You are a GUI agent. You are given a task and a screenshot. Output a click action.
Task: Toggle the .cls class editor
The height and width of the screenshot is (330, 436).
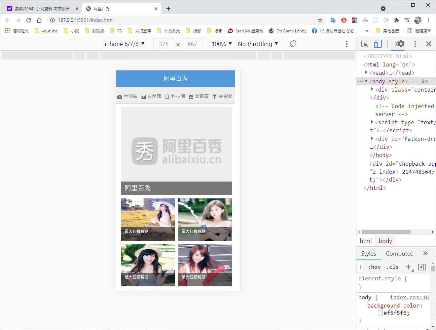(x=392, y=267)
